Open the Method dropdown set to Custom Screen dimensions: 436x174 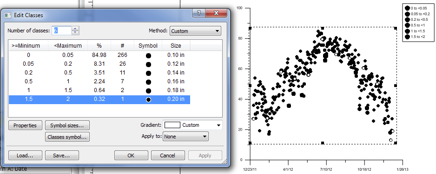coord(195,31)
